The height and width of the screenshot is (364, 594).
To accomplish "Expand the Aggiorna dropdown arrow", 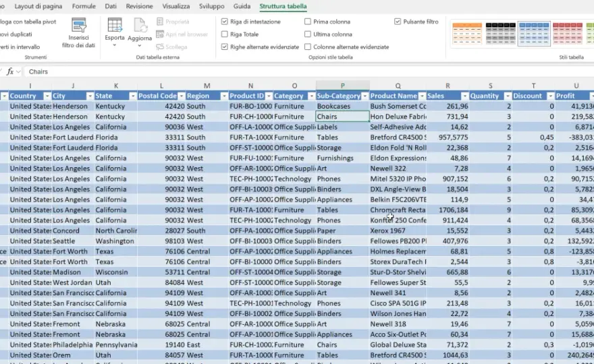I will point(140,46).
